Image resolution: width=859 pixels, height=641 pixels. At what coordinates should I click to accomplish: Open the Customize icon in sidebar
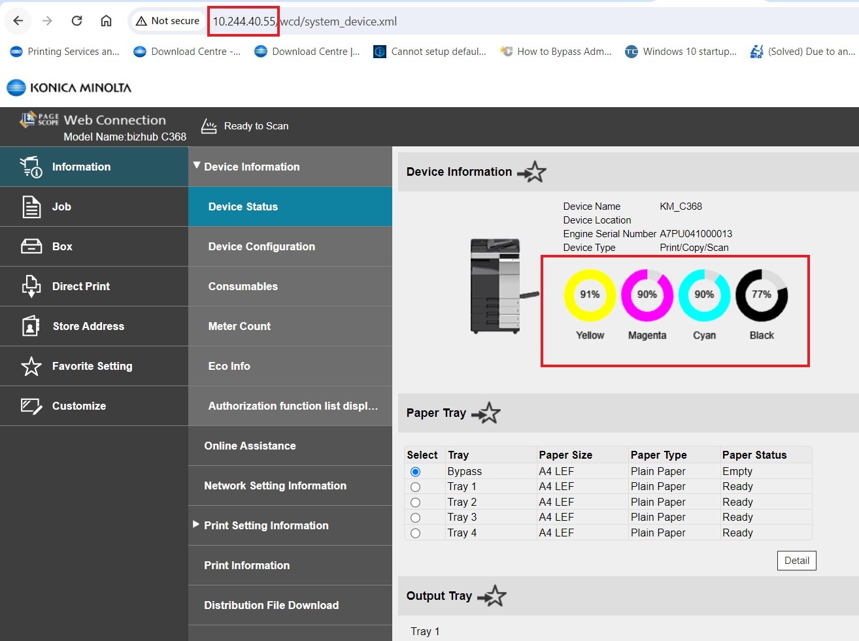point(31,406)
